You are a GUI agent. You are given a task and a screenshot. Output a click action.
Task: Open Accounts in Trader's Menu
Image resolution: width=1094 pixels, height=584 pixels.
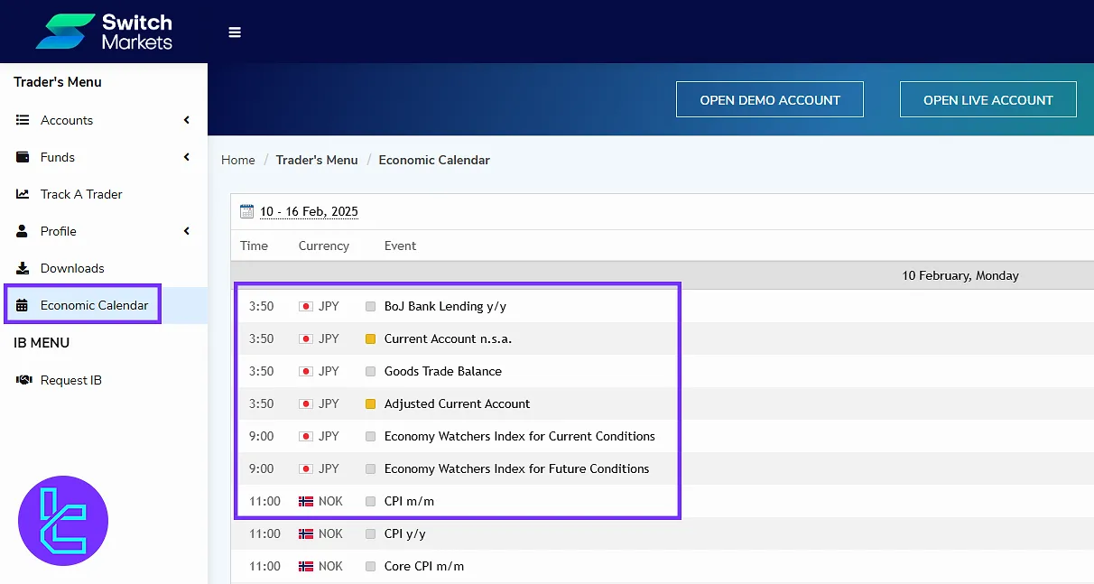click(x=67, y=120)
